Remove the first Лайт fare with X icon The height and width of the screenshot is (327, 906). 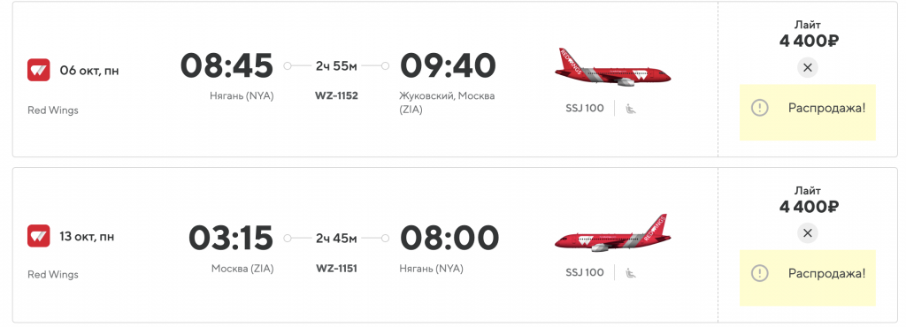click(808, 67)
